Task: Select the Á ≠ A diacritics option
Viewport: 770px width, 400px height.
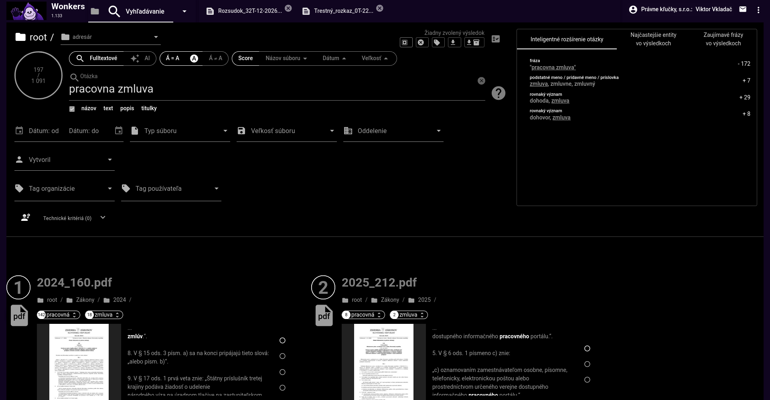Action: (x=215, y=59)
